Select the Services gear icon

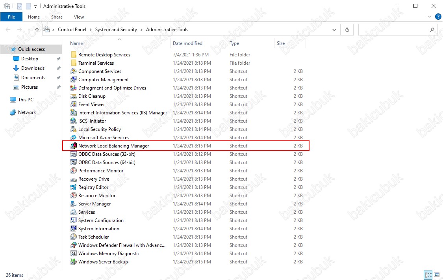pyautogui.click(x=74, y=212)
